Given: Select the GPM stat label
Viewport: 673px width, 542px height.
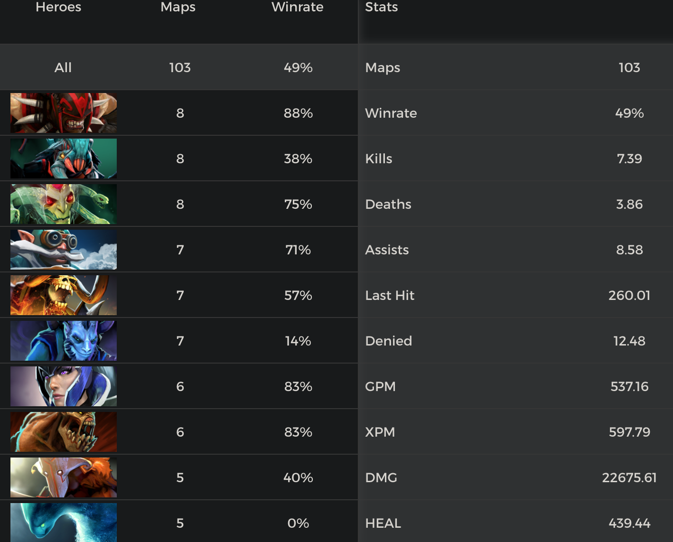Looking at the screenshot, I should (x=380, y=386).
